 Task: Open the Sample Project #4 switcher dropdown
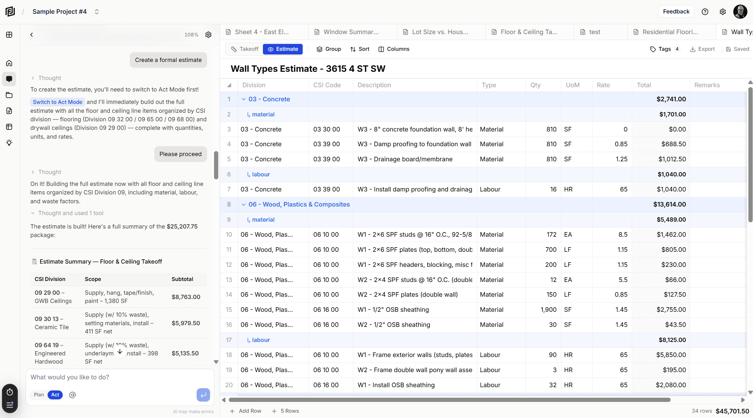(x=97, y=11)
